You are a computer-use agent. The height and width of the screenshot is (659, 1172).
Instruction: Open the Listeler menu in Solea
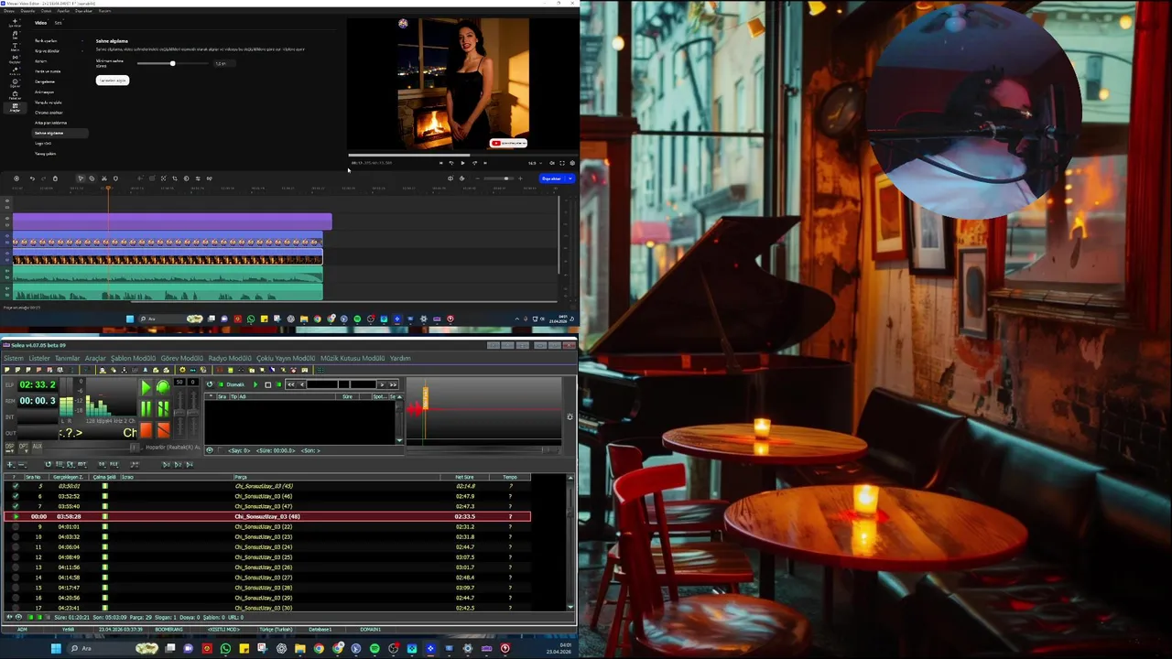click(39, 358)
